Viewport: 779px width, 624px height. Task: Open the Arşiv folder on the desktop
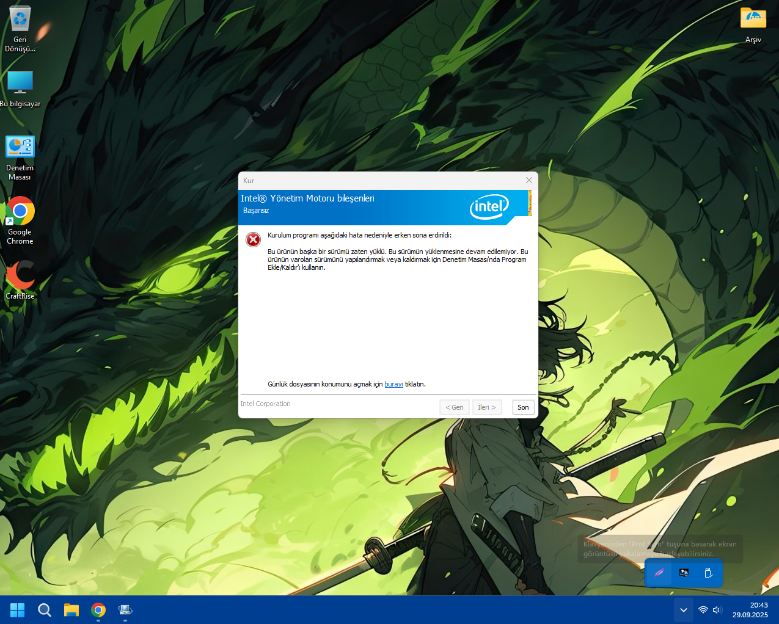point(753,25)
